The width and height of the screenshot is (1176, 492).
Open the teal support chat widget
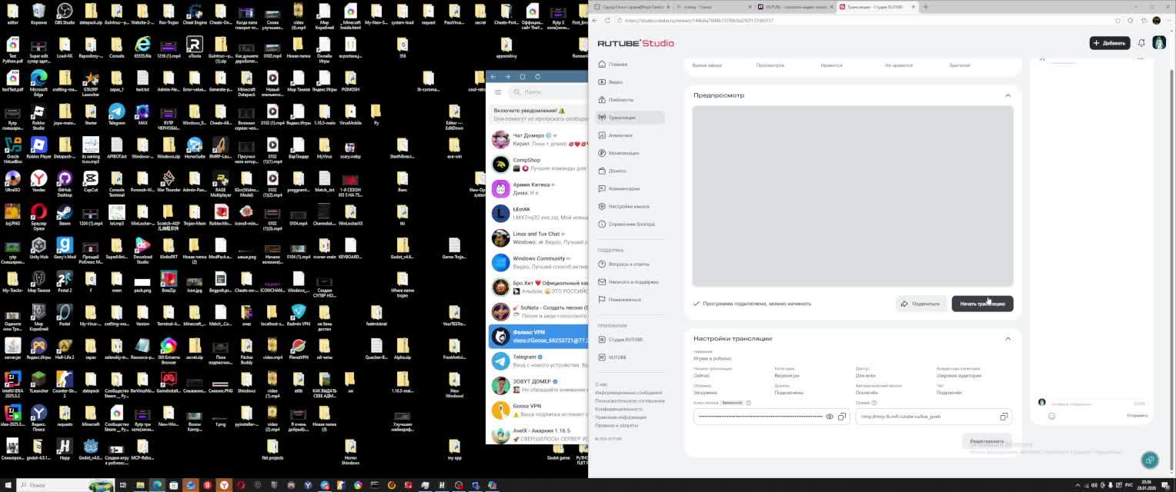pyautogui.click(x=1150, y=460)
